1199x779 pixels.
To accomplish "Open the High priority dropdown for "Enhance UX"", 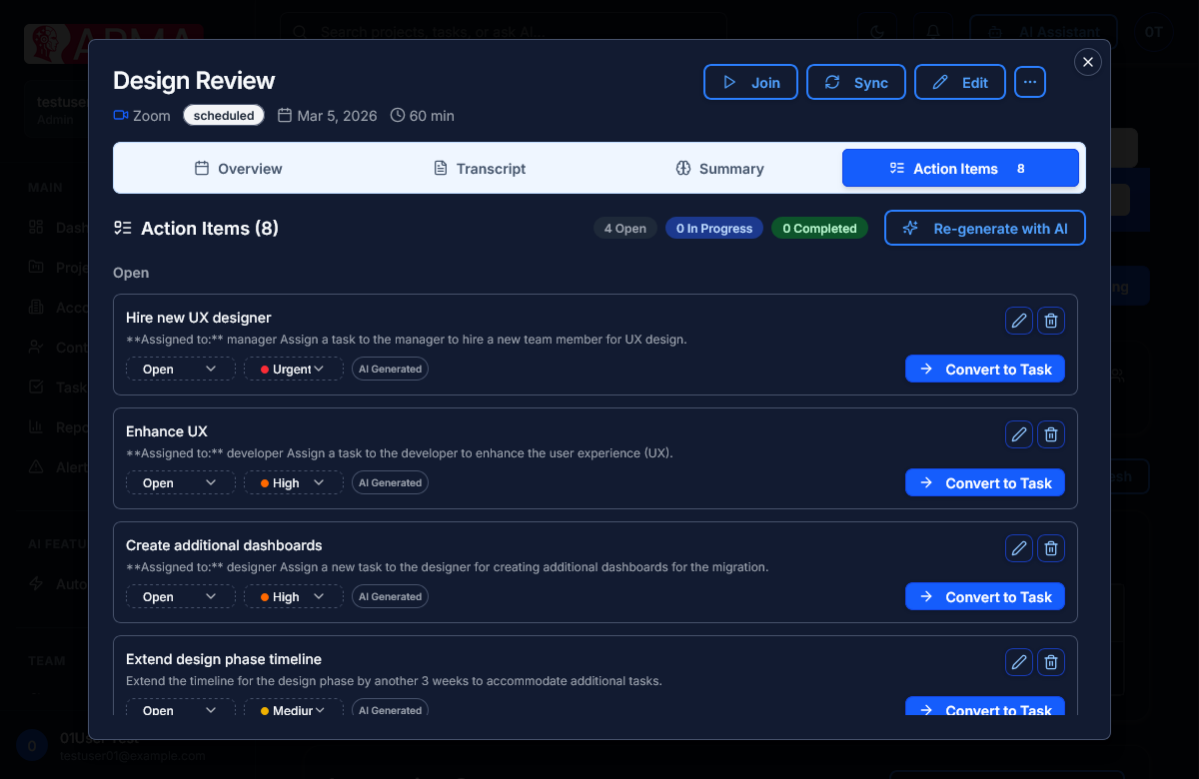I will 293,482.
